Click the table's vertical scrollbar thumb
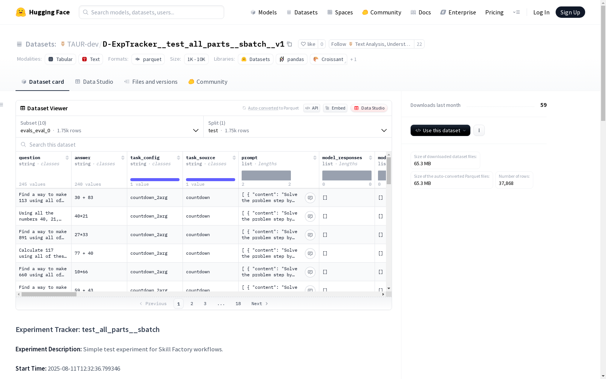The width and height of the screenshot is (606, 379). click(389, 171)
